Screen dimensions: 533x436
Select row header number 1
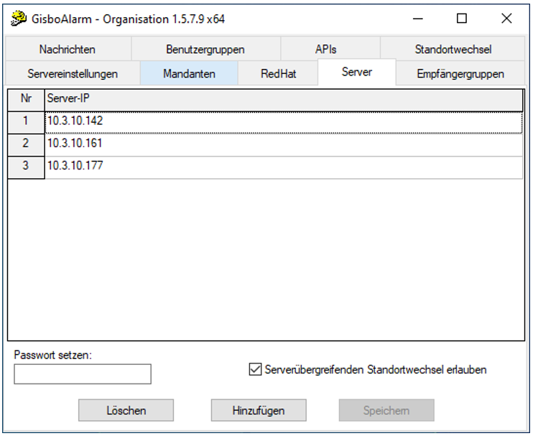click(26, 122)
